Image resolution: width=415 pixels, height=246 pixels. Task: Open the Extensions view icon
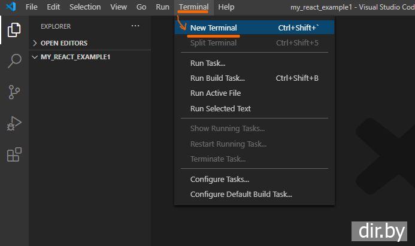point(14,155)
